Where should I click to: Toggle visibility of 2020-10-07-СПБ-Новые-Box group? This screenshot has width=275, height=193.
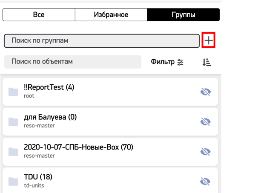point(206,152)
